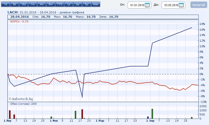Click the LACH ticker title text
Screen dimensions: 209x125
12,12
